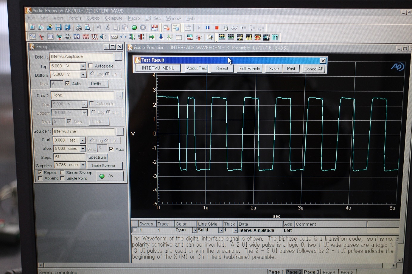The width and height of the screenshot is (412, 274).
Task: Open Start time unit dropdown
Action: (x=83, y=140)
